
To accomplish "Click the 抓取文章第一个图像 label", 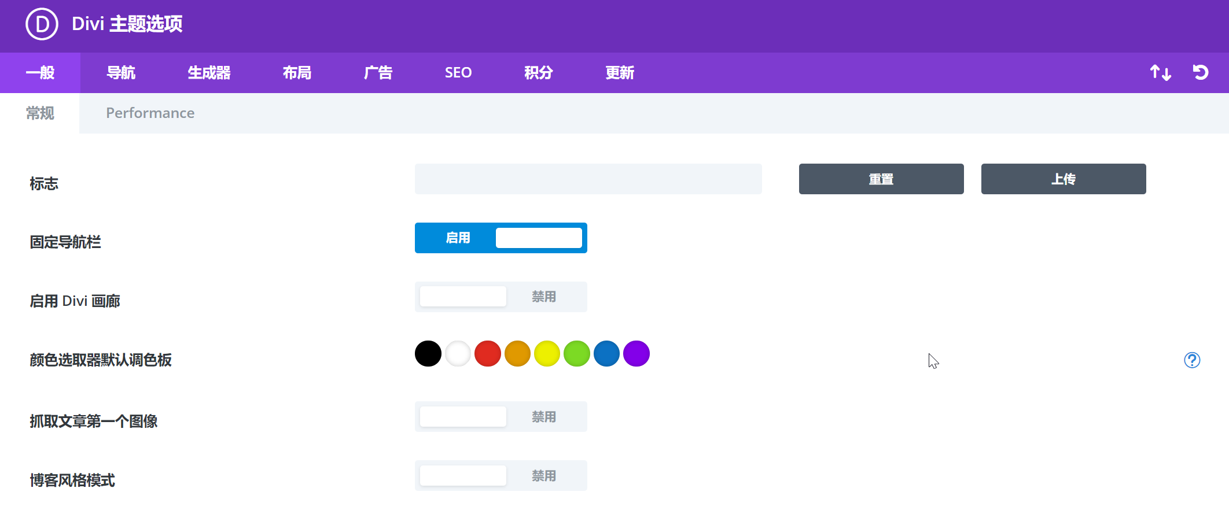I will pyautogui.click(x=94, y=421).
